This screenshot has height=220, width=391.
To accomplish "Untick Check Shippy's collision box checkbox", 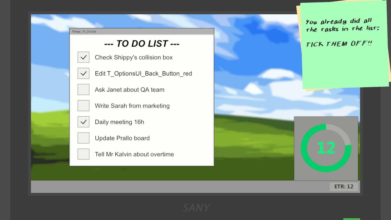I will click(x=83, y=57).
